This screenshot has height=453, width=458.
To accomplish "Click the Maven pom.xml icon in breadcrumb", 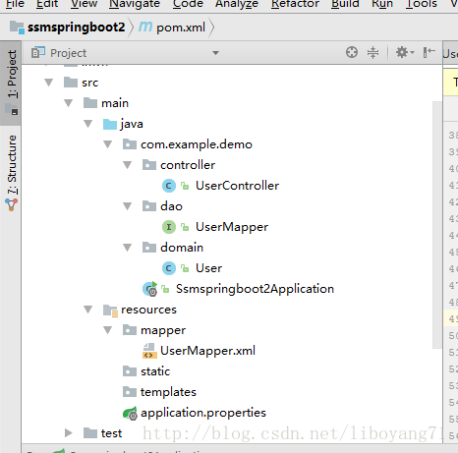I will [x=145, y=27].
